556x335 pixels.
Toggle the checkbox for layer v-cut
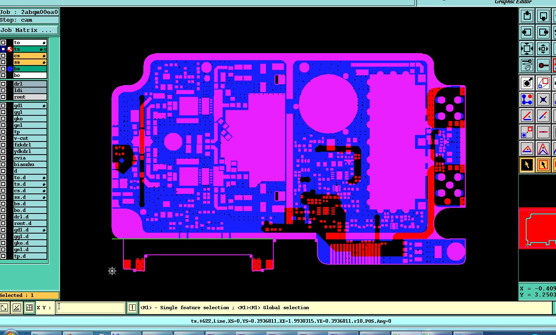pyautogui.click(x=3, y=138)
